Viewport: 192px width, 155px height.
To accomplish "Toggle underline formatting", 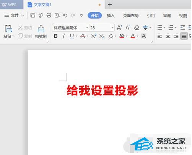I will (72, 36).
